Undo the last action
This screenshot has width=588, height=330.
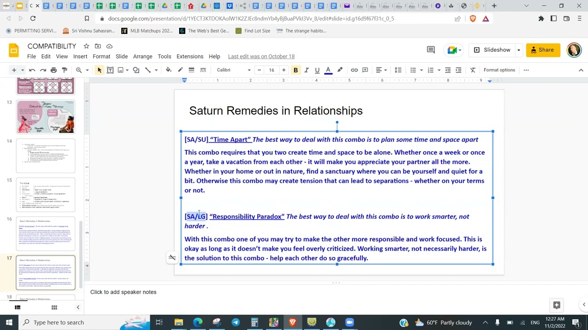(x=32, y=70)
